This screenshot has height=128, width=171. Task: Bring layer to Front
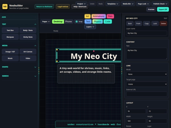pos(138,23)
